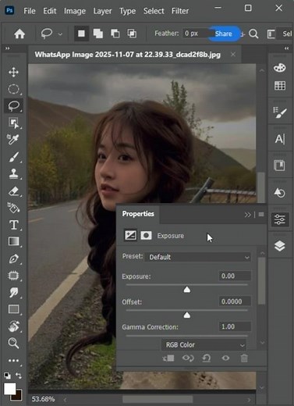The height and width of the screenshot is (406, 294).
Task: Open the Edit Toolbar three-dots menu
Action: click(13, 361)
